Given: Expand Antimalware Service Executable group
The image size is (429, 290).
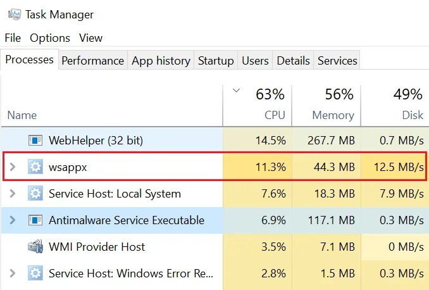Looking at the screenshot, I should pos(12,220).
